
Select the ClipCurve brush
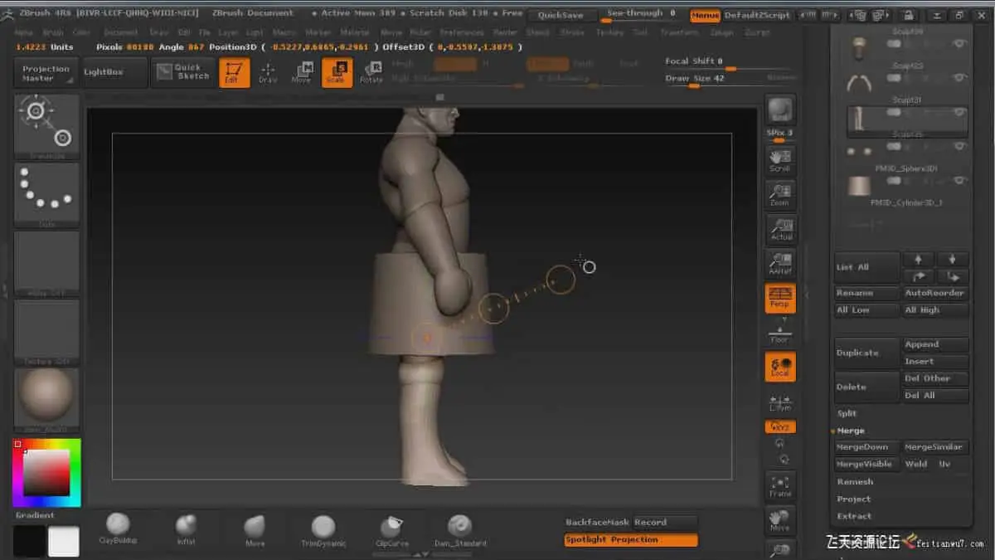click(x=391, y=529)
